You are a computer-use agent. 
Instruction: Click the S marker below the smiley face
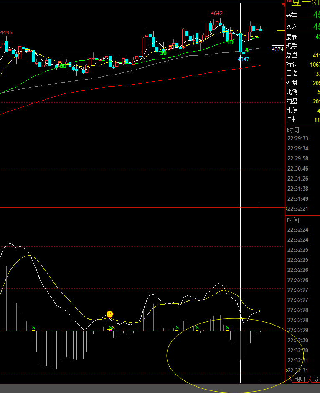(x=112, y=328)
